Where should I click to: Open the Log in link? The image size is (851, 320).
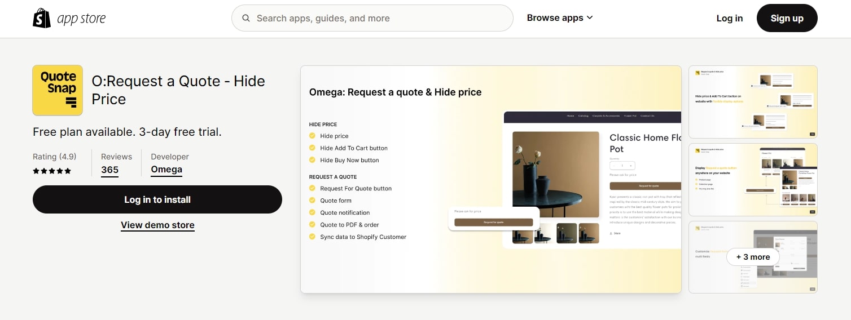point(729,18)
